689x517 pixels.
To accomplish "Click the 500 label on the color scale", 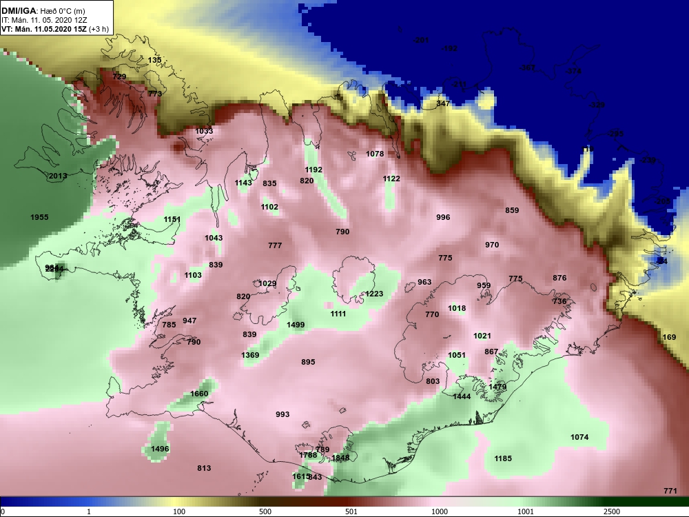I will [x=265, y=511].
